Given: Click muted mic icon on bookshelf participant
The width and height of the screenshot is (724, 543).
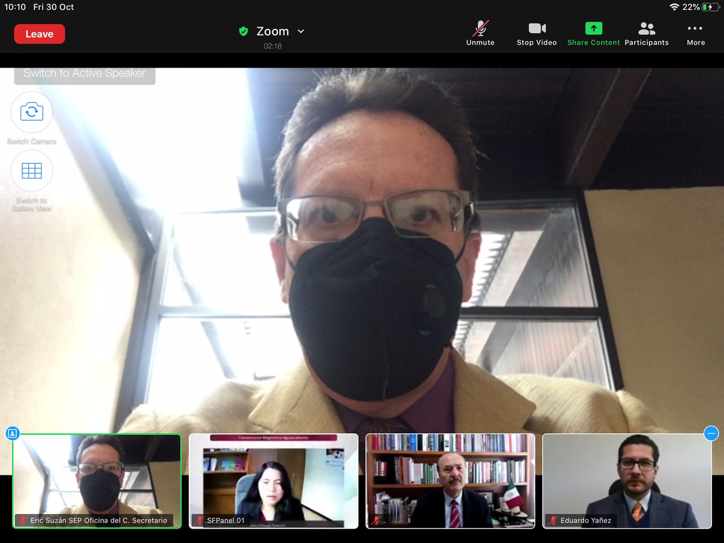Looking at the screenshot, I should (376, 520).
